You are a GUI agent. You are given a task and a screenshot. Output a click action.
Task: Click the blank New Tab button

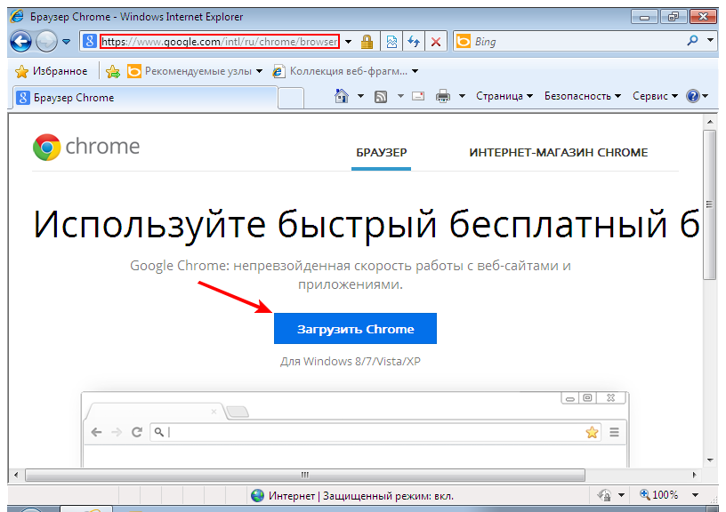click(291, 98)
